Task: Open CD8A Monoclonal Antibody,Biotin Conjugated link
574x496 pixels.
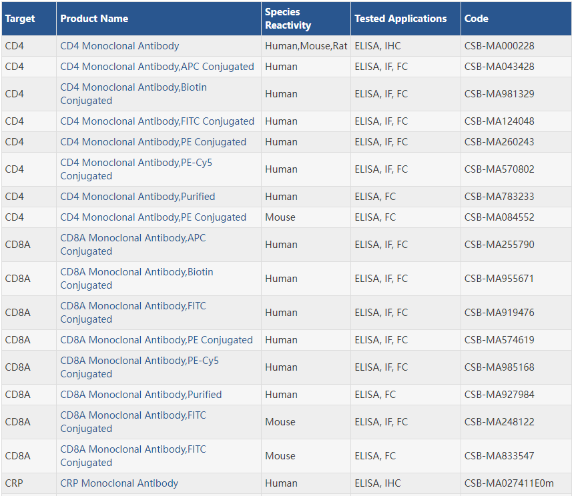Action: pos(137,279)
